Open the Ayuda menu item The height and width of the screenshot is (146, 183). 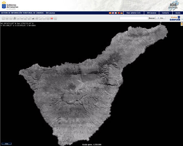click(x=178, y=13)
